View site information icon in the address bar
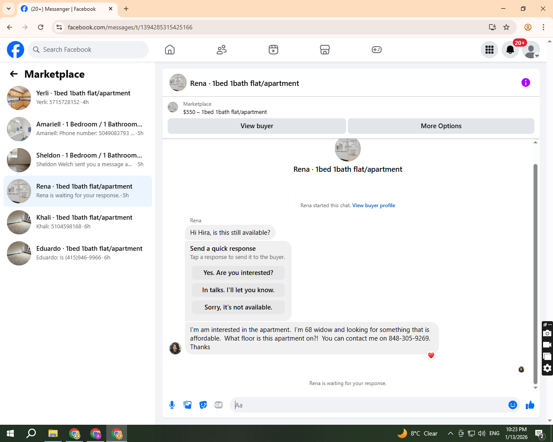Image resolution: width=553 pixels, height=442 pixels. coord(60,27)
